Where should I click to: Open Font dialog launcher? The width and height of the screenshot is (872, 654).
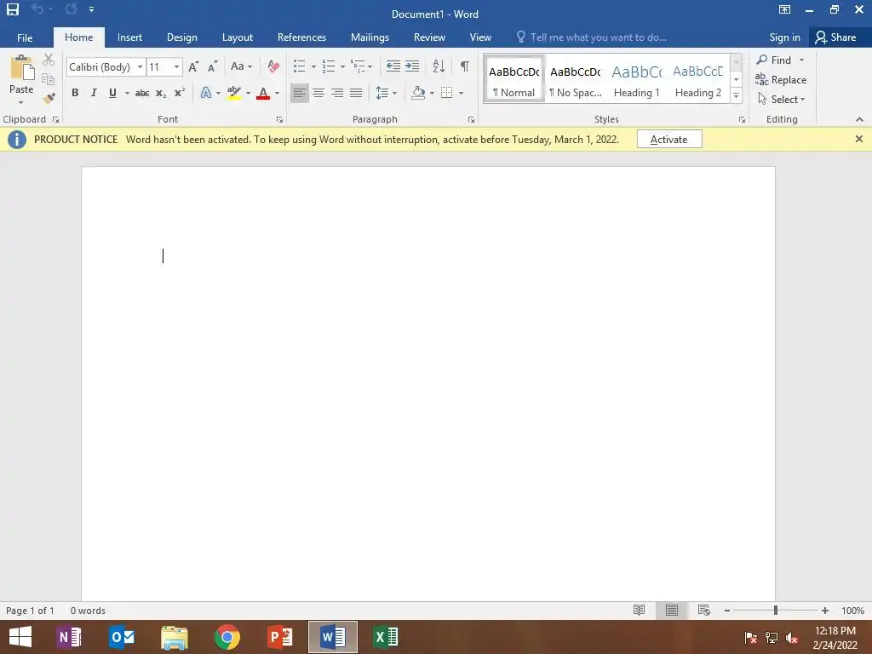pos(279,119)
